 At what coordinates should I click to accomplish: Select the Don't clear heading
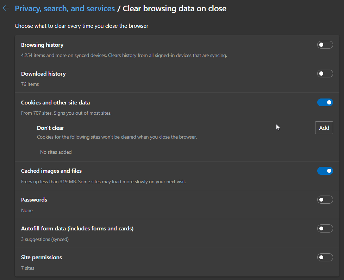point(50,128)
